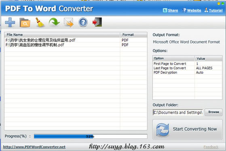Click the globe icon beside Website

pos(184,10)
